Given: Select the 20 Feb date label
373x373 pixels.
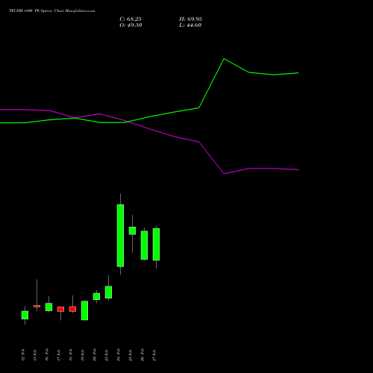Looking at the screenshot, I should pyautogui.click(x=95, y=355).
